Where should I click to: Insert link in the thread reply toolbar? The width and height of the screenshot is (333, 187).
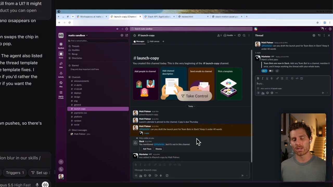277,78
